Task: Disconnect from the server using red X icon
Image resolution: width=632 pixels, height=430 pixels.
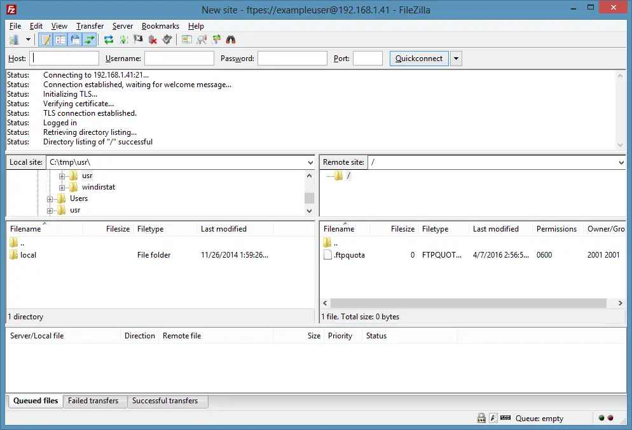Action: pos(153,39)
